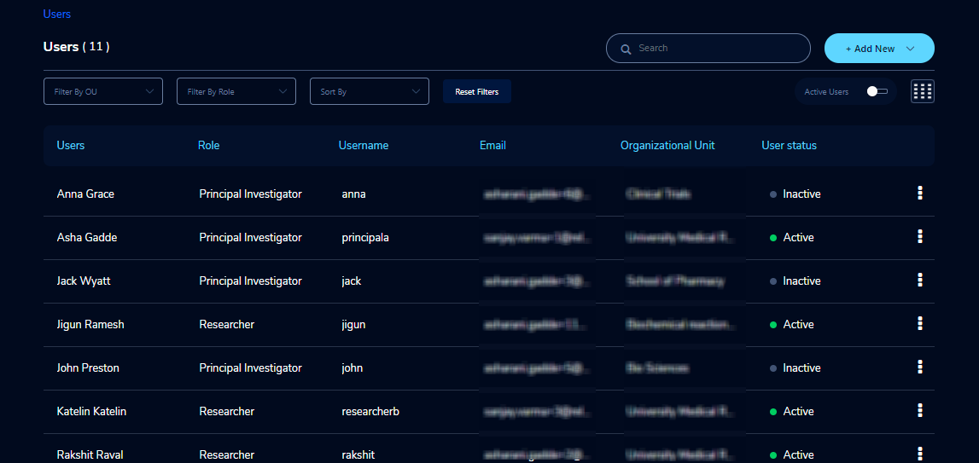The width and height of the screenshot is (979, 463).
Task: Click the + Add New button
Action: point(879,48)
